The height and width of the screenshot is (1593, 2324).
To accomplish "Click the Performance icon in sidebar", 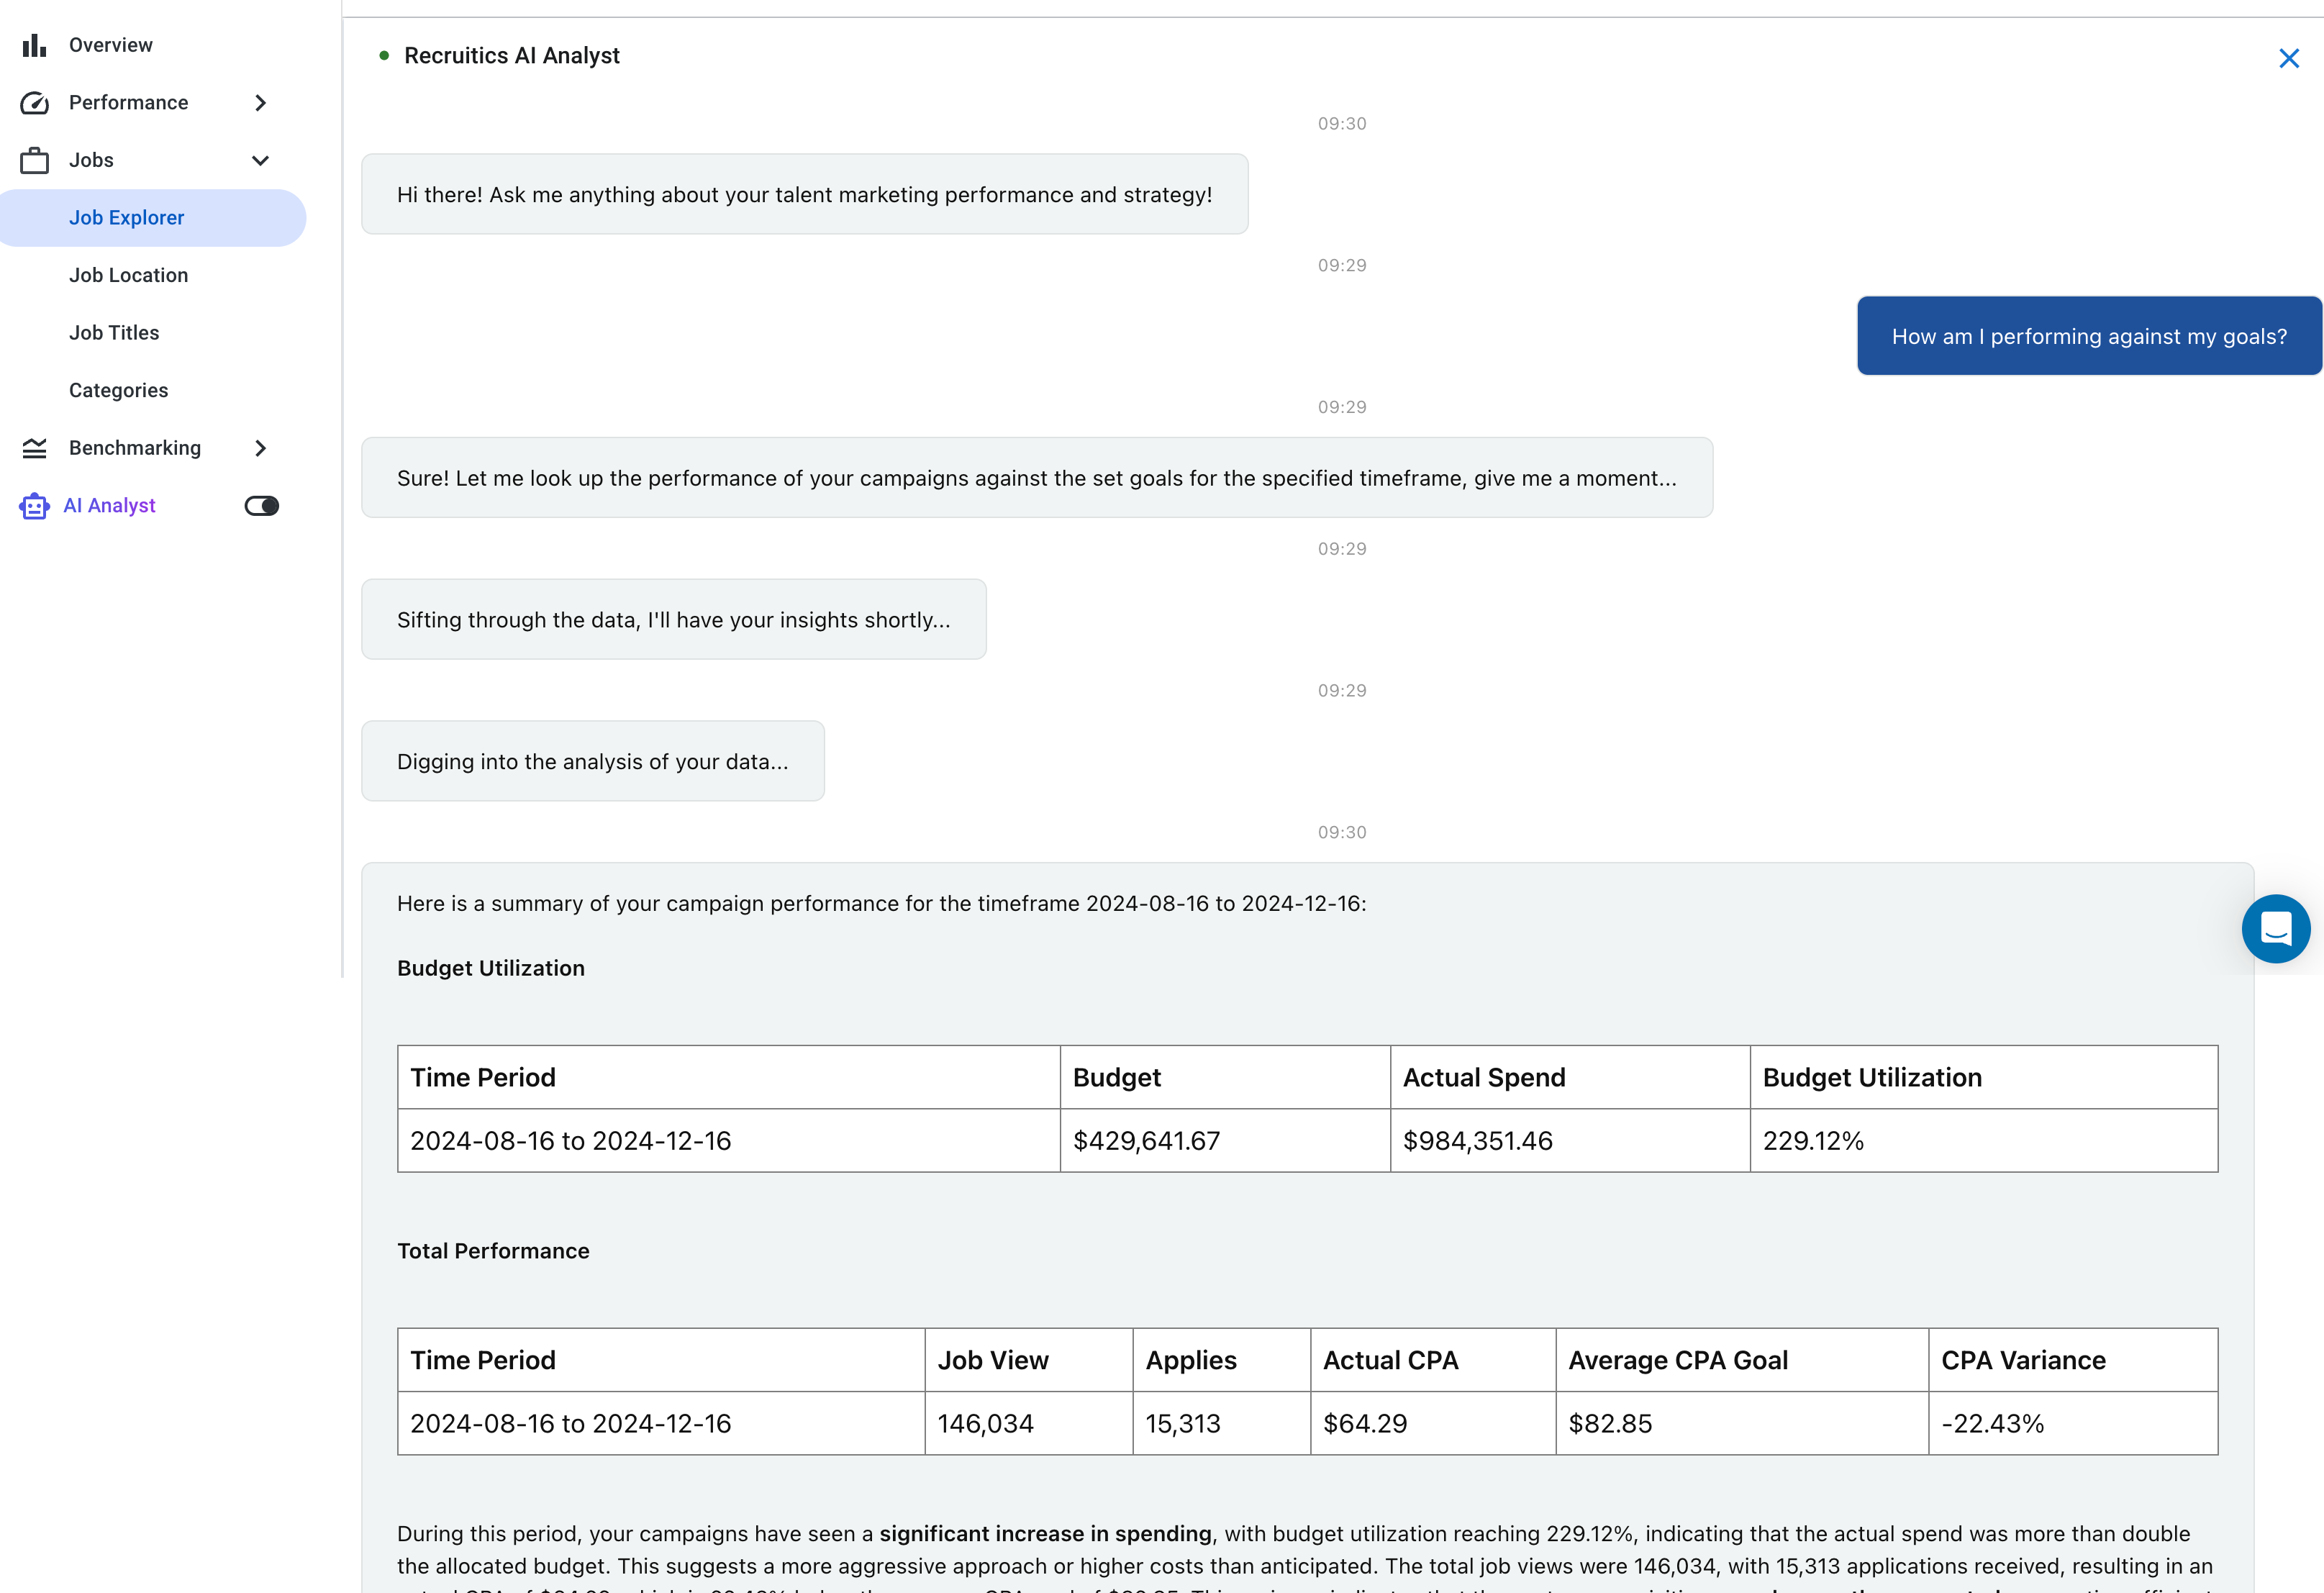I will click(35, 102).
